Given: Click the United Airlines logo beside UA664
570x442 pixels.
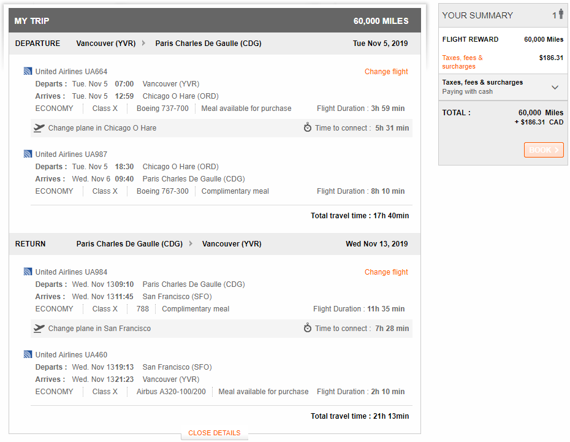Looking at the screenshot, I should 28,71.
